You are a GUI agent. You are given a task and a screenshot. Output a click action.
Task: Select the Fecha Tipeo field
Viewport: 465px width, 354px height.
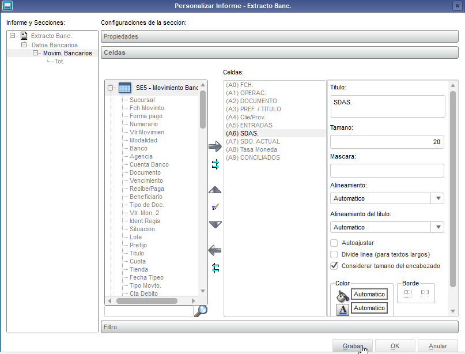[146, 277]
